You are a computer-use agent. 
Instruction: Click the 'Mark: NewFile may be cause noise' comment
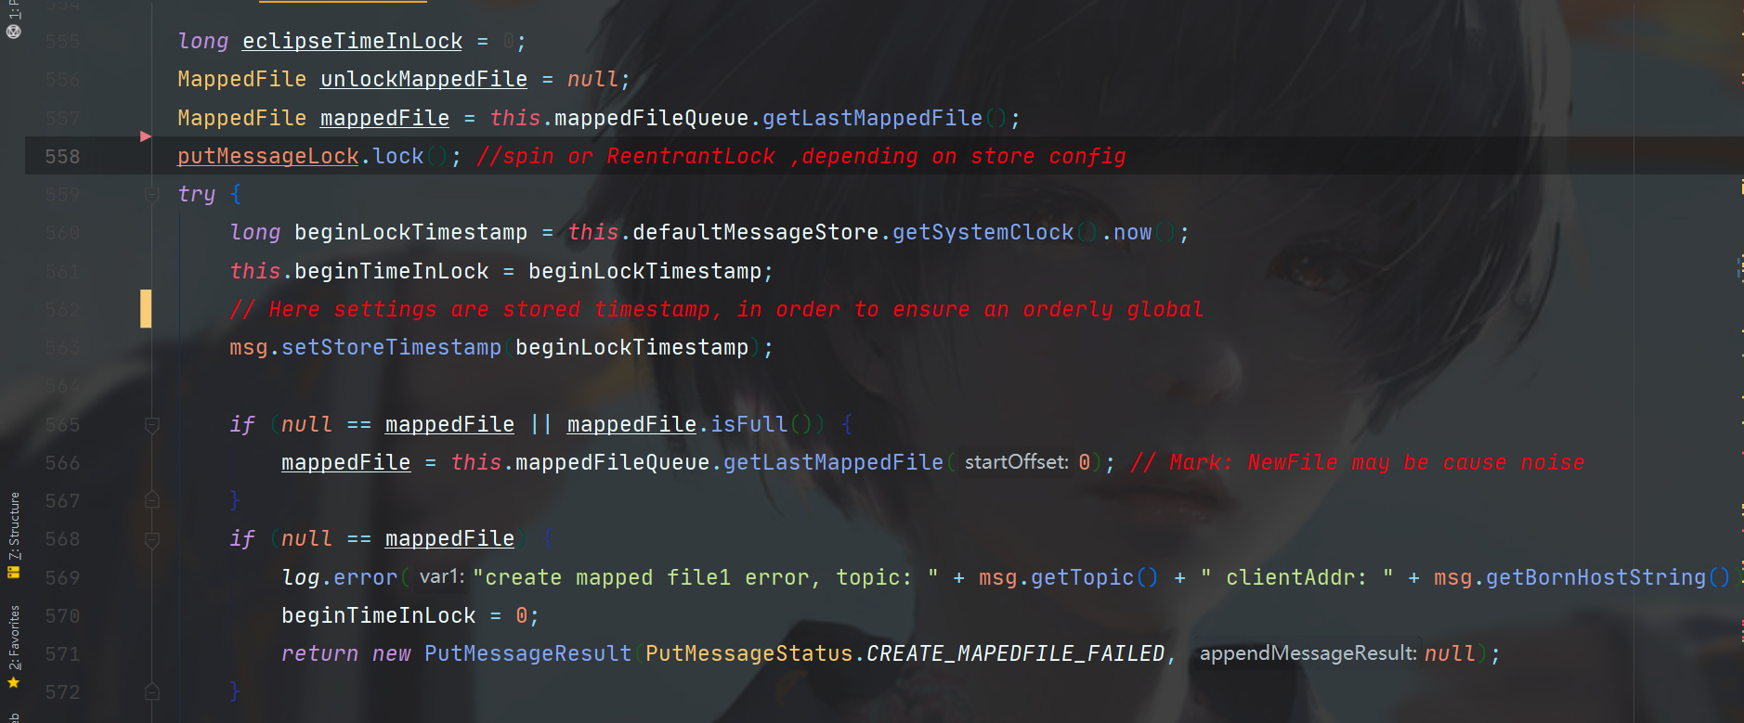point(1358,463)
